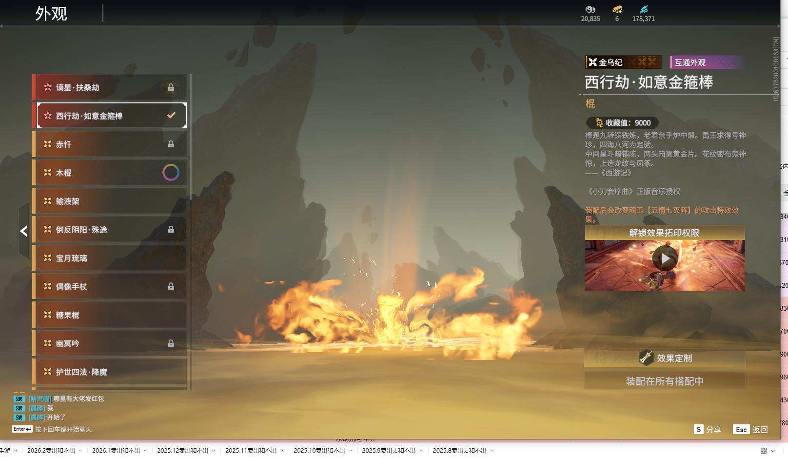Open dropdown arrow of 2025.11卖出和不出 sheet tab
This screenshot has height=458, width=788.
[282, 451]
